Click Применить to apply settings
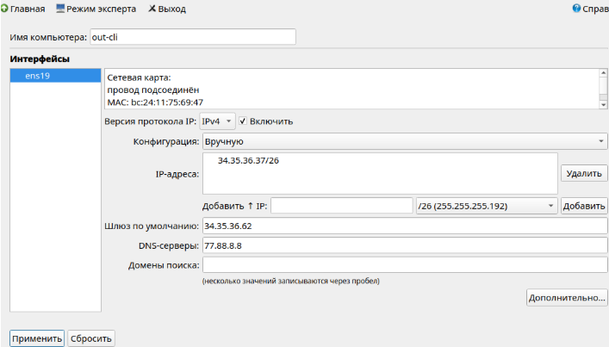 [x=37, y=338]
